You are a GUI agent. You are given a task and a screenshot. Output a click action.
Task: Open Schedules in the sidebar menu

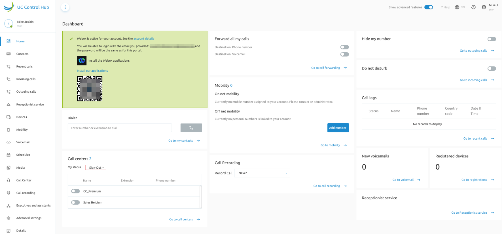[x=23, y=155]
